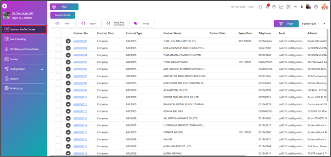
Task: Open contract link AIR0000015
Action: tap(80, 132)
